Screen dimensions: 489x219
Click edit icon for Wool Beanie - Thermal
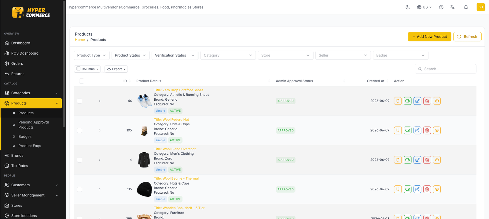coord(417,189)
